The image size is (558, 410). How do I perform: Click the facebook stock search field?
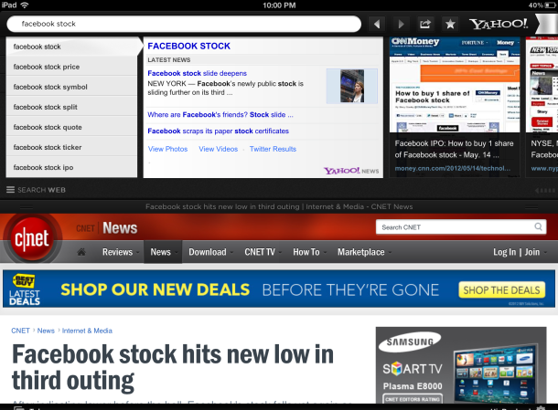point(184,24)
